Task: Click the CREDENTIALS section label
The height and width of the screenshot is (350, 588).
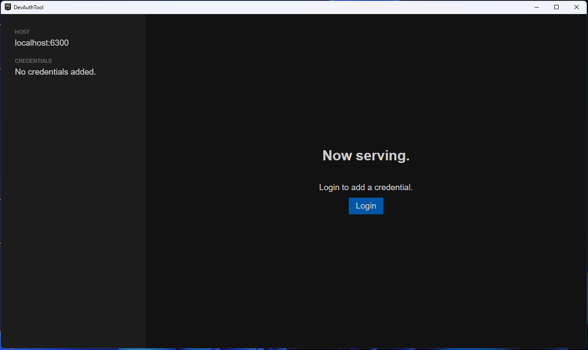Action: click(33, 61)
